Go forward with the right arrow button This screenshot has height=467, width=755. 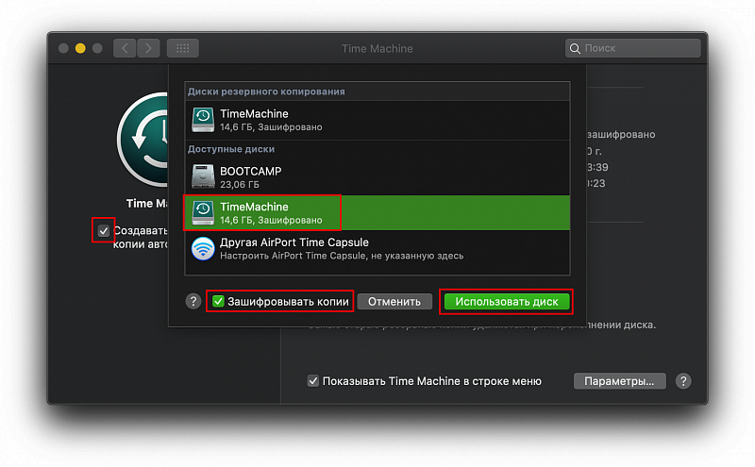click(x=148, y=48)
